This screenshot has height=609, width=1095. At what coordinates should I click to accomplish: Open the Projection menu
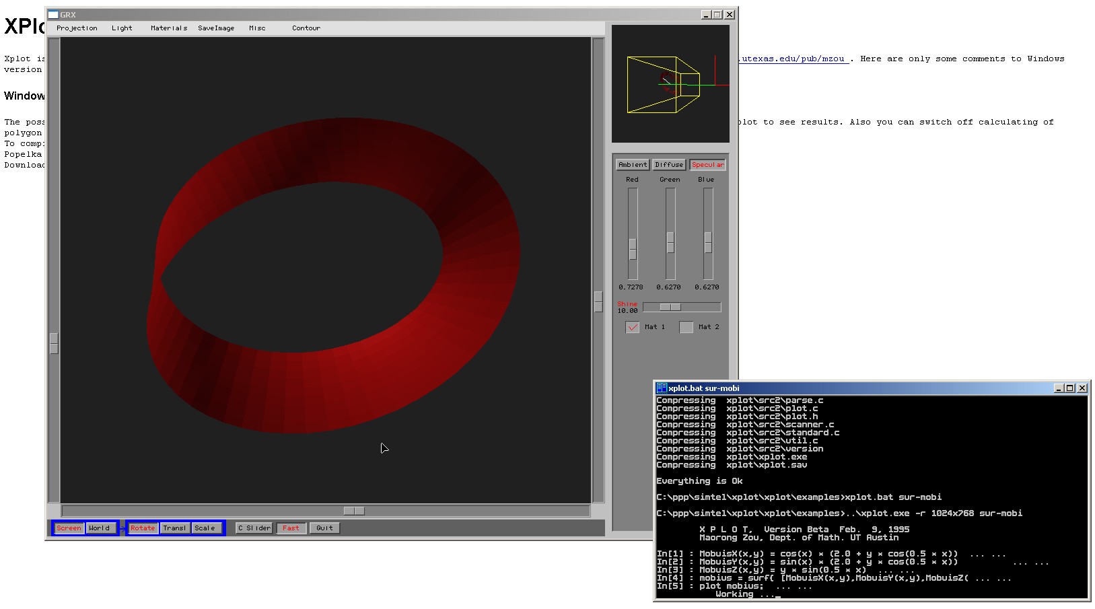(77, 28)
